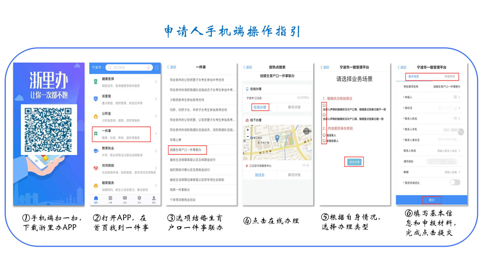
Task: Open the 宁波市 city selector
Action: pyautogui.click(x=97, y=68)
